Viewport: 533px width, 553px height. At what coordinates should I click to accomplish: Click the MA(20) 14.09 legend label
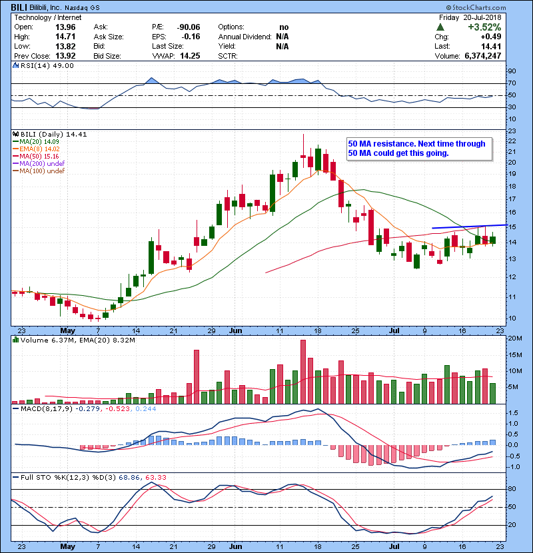coord(39,142)
